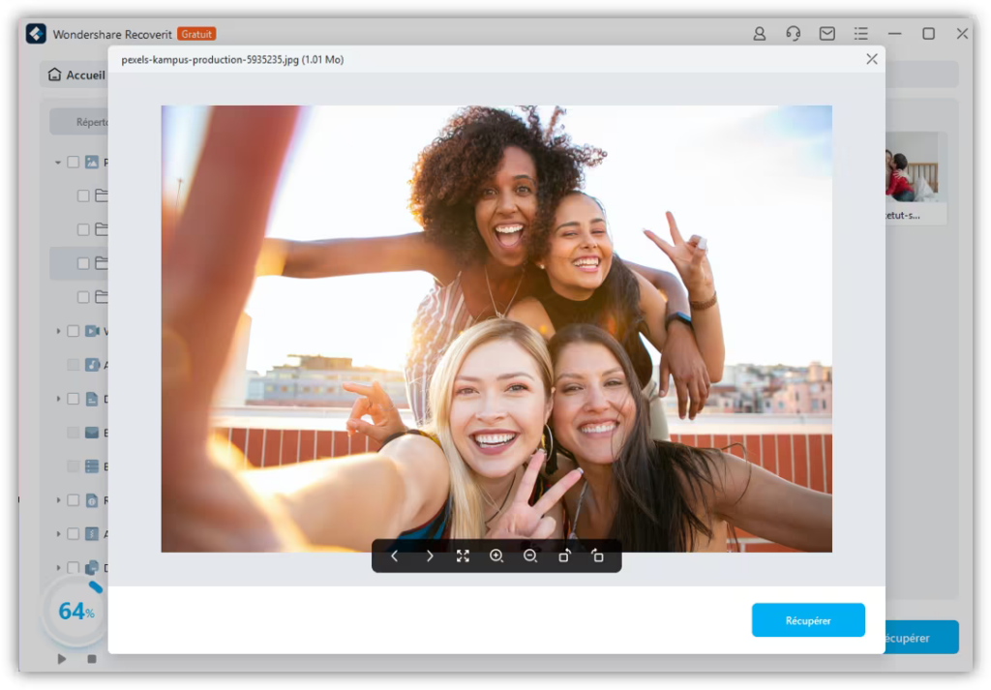Viewport: 991px width, 690px height.
Task: Advance to the next image in preview
Action: point(430,556)
